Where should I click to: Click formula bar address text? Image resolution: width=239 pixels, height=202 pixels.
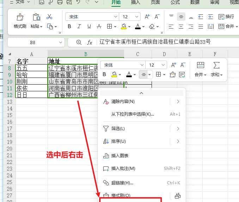(155, 42)
